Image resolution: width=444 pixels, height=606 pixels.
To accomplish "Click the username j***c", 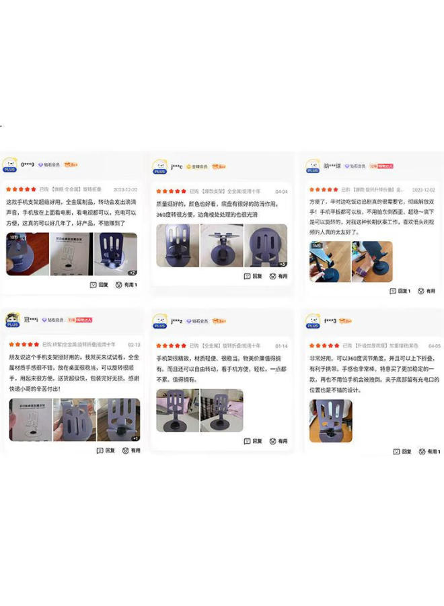I will pos(177,166).
